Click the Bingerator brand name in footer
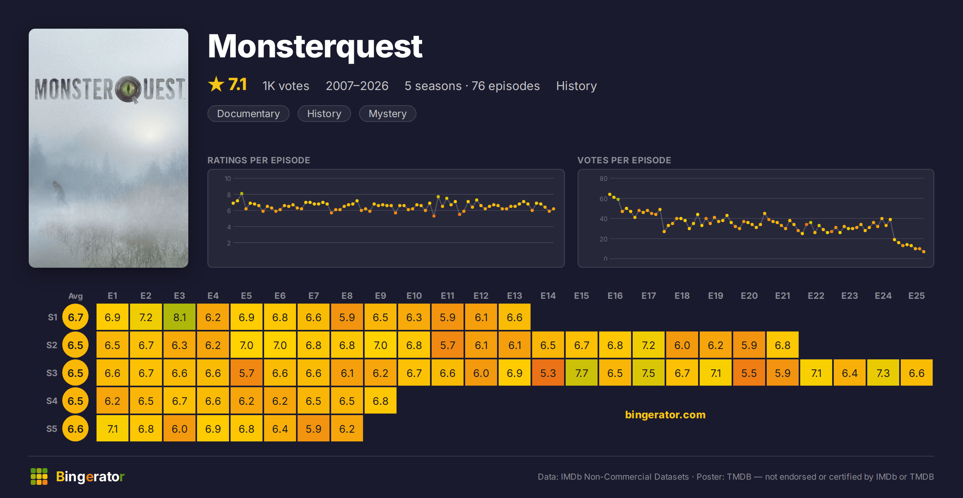963x498 pixels. pos(90,476)
